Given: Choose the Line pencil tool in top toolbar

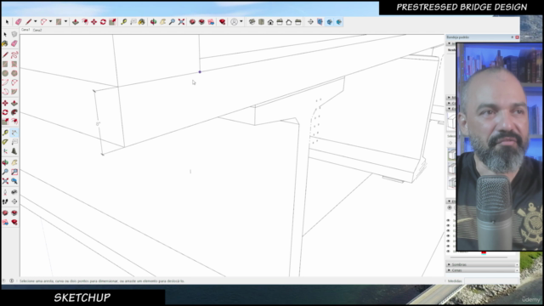Looking at the screenshot, I should point(28,22).
